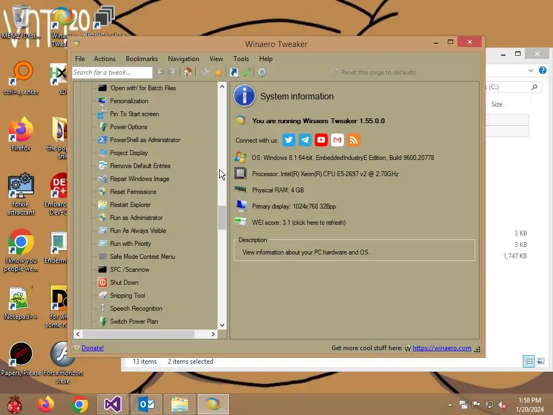This screenshot has width=553, height=415.
Task: Open the Explorer window help button
Action: tap(543, 71)
